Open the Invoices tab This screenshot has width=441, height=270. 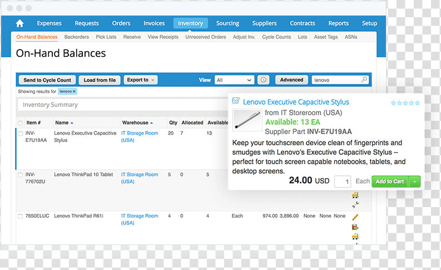tap(154, 23)
